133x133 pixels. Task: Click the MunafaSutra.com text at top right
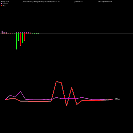point(106,2)
